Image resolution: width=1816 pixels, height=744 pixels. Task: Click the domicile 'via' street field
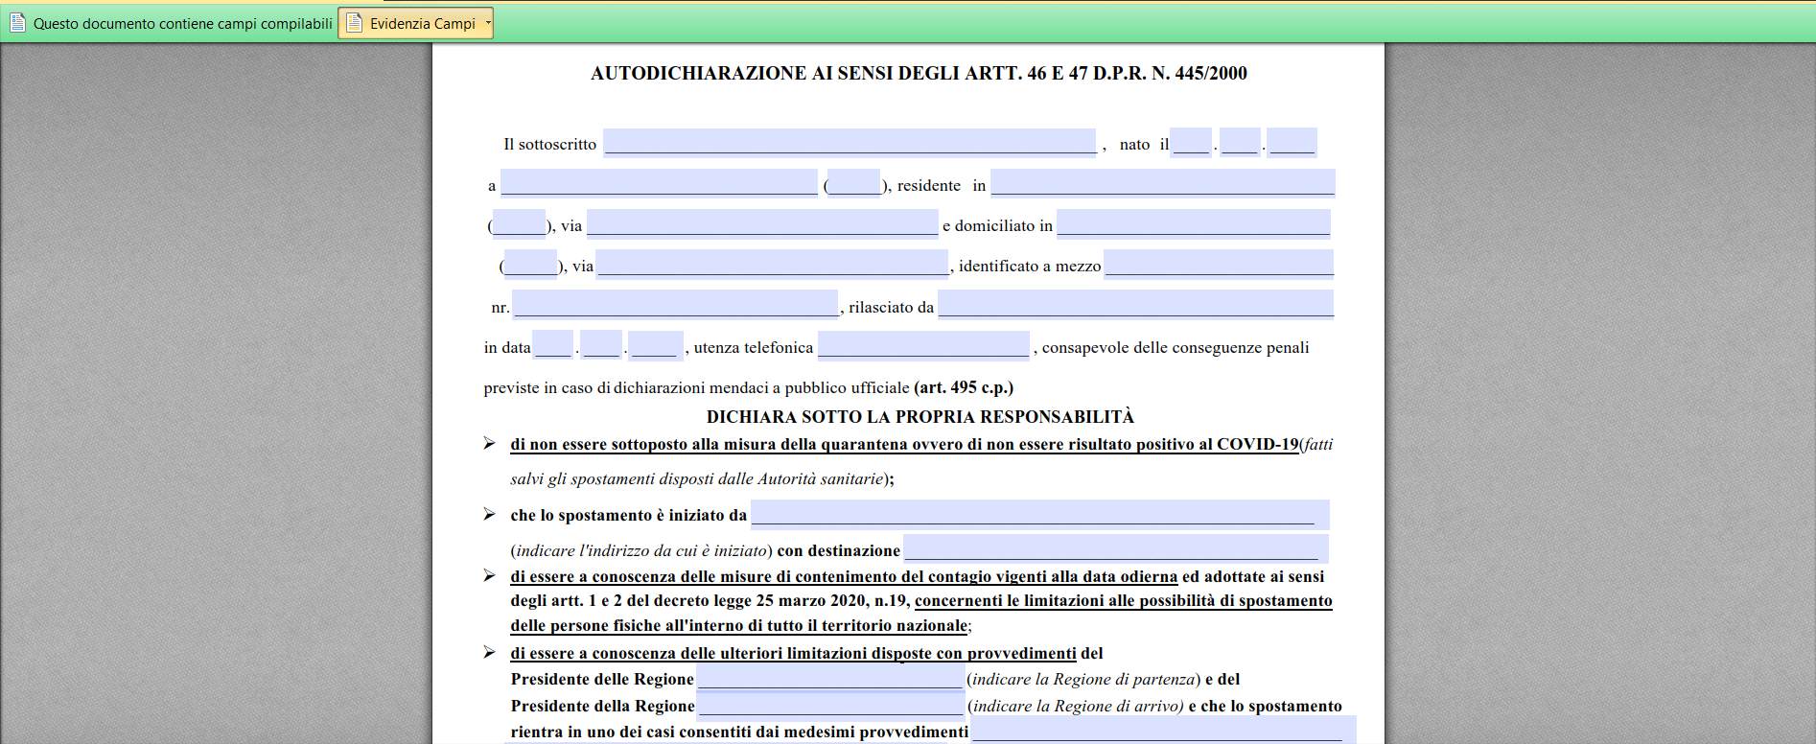772,264
